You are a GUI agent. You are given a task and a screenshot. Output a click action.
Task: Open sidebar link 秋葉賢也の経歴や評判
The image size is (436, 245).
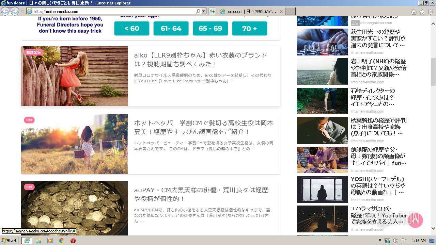379,127
